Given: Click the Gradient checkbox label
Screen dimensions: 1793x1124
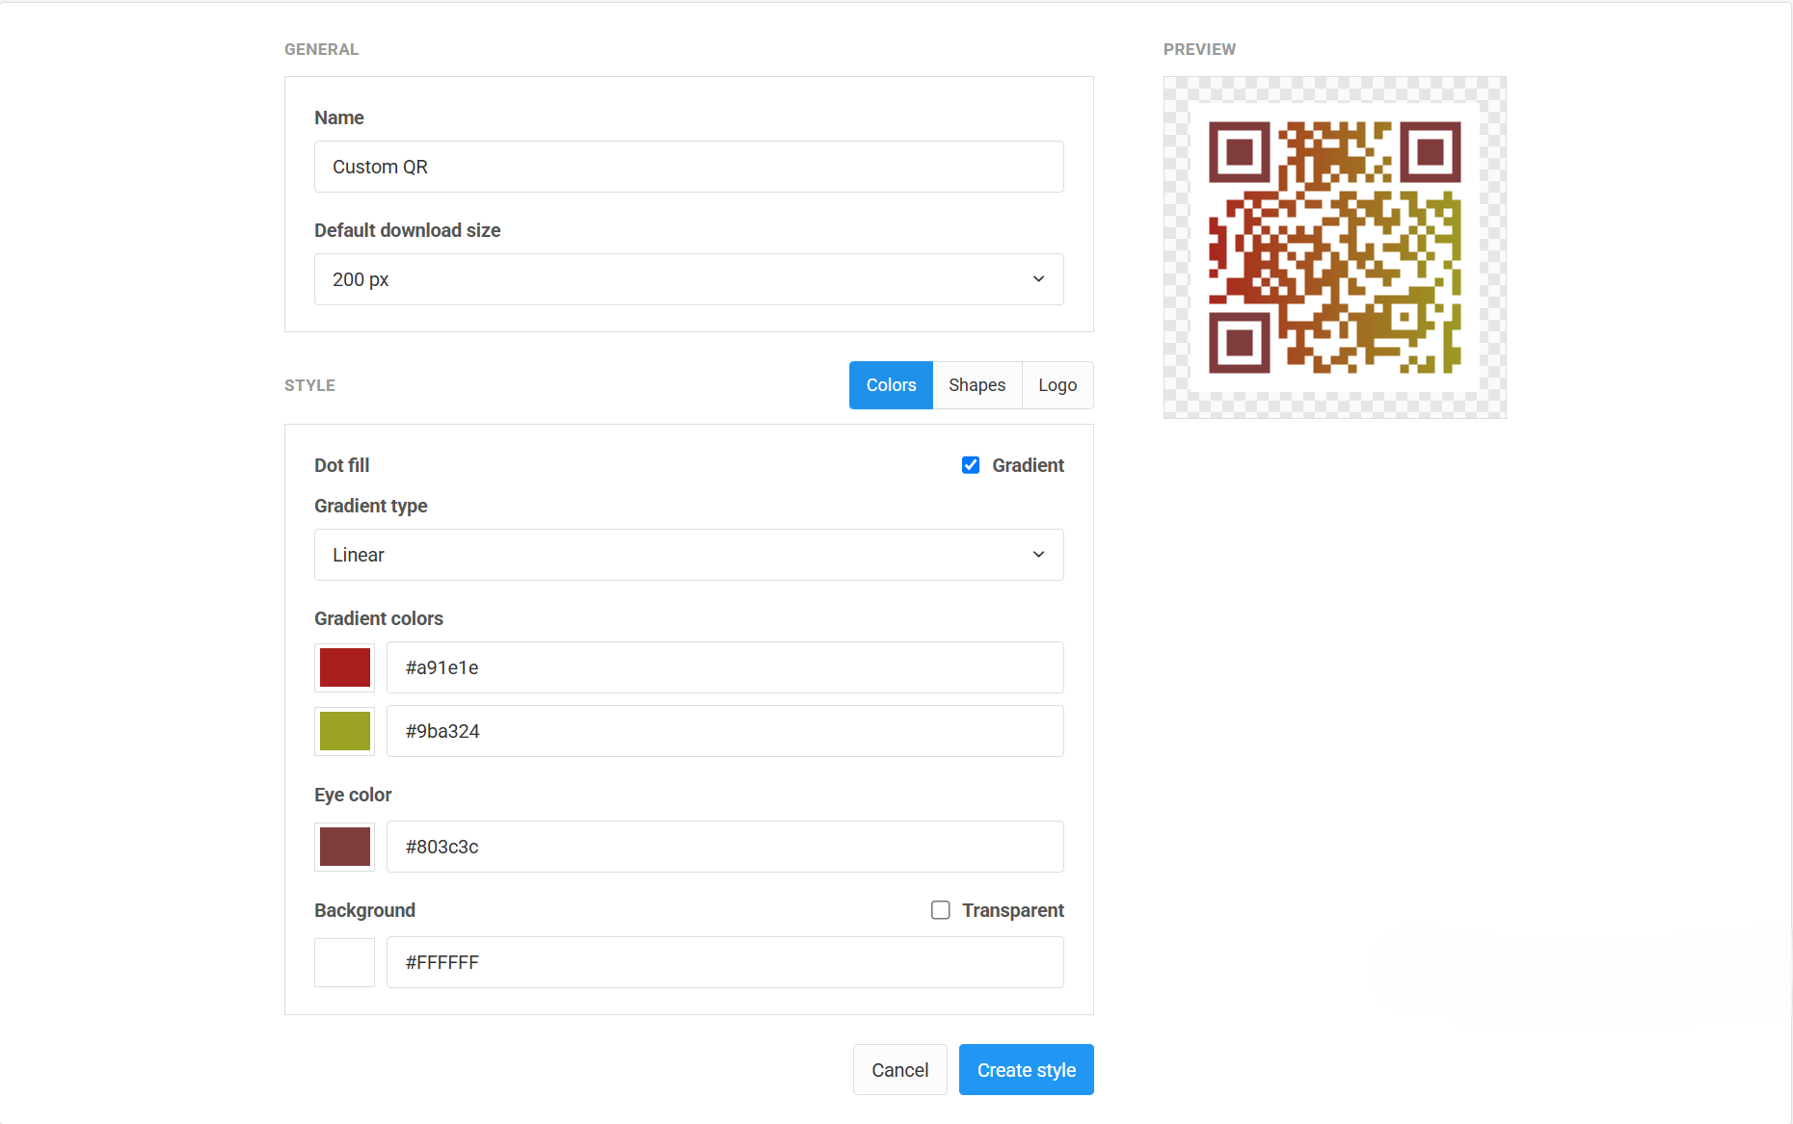Looking at the screenshot, I should click(x=1028, y=465).
